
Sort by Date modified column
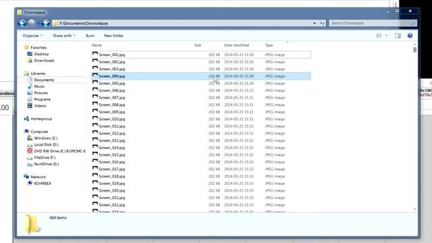236,45
